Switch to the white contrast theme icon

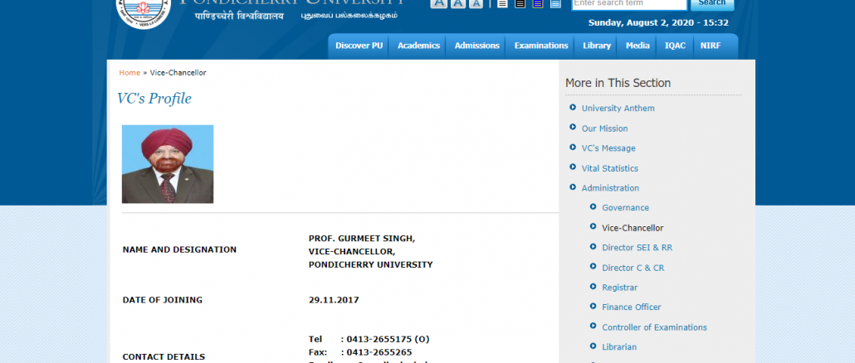click(x=502, y=3)
